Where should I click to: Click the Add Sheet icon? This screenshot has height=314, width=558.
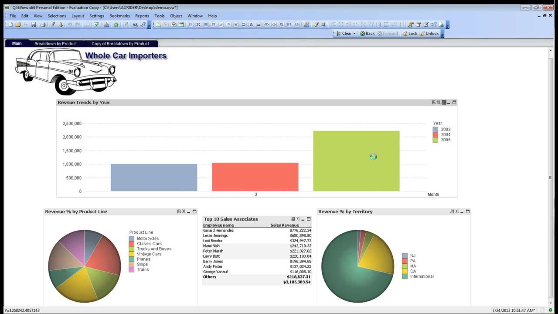[x=158, y=24]
